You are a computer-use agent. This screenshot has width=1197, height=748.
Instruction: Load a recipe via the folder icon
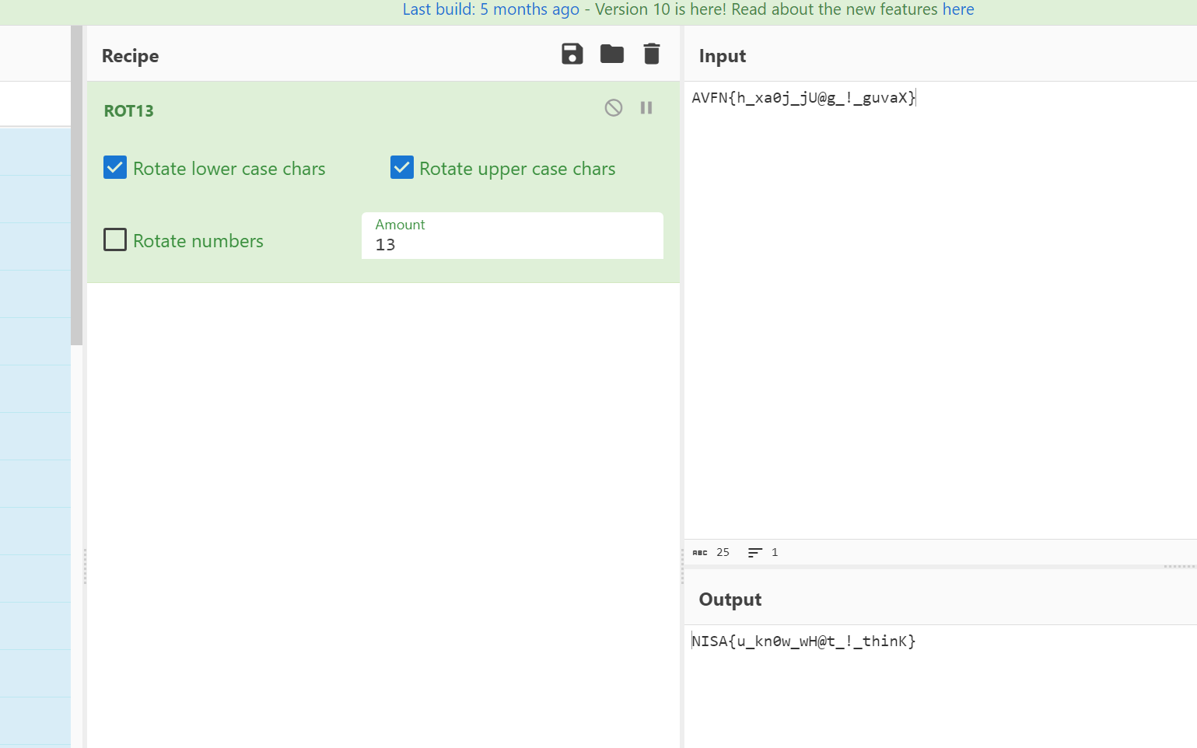(612, 54)
